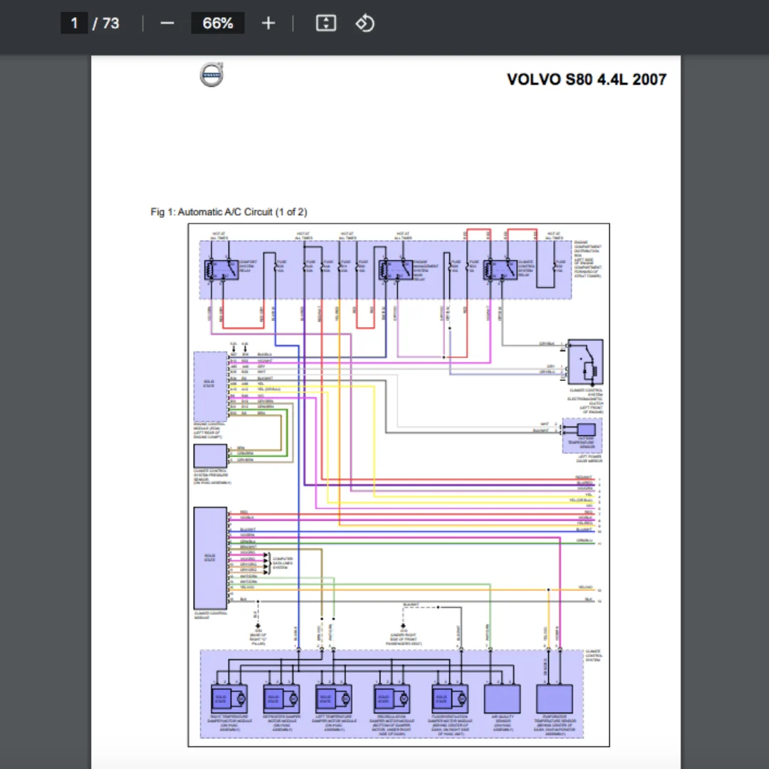
Task: Rotate the document counterclockwise
Action: coord(365,23)
